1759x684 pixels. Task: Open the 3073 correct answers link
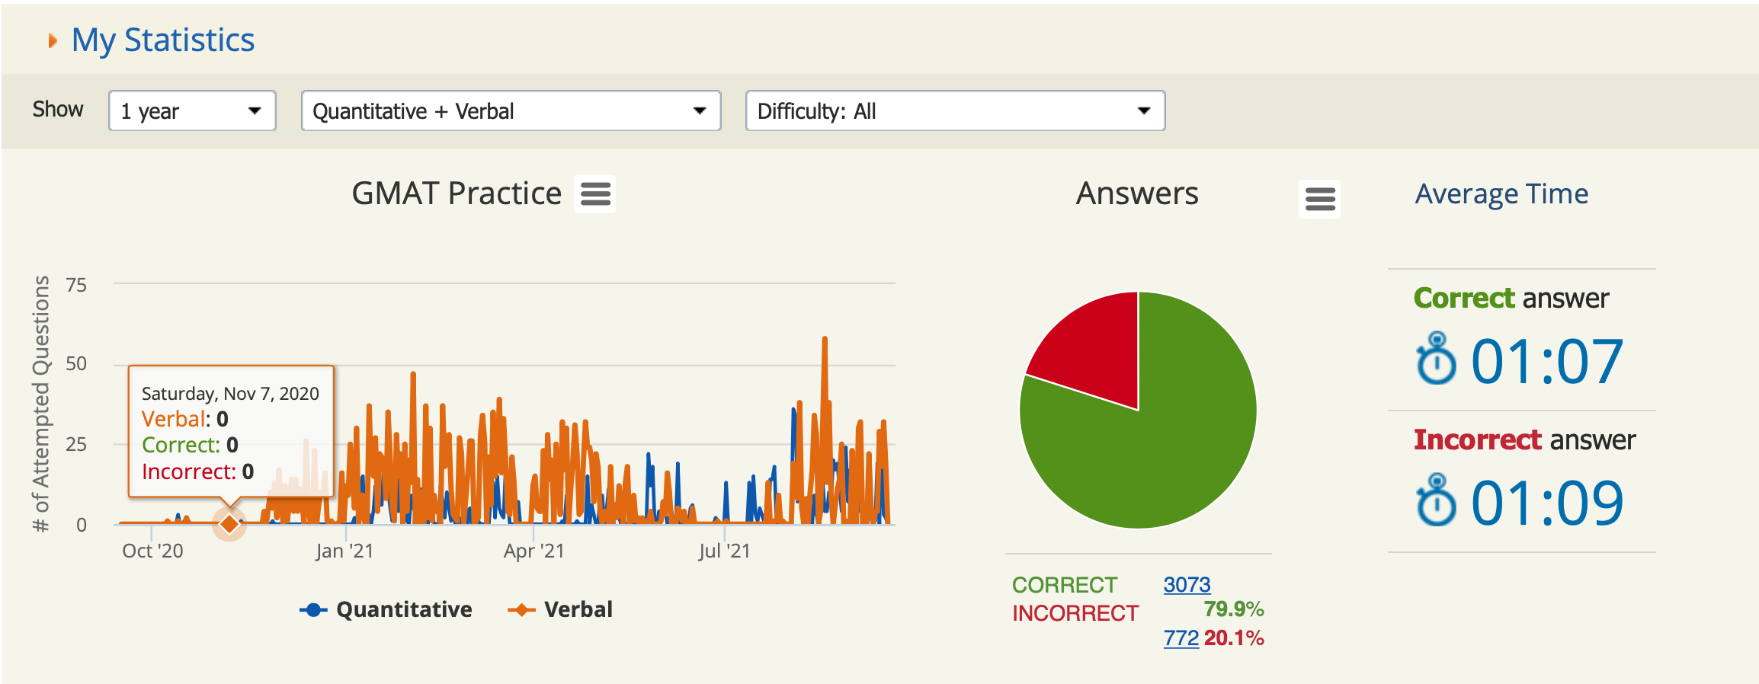click(x=1187, y=584)
